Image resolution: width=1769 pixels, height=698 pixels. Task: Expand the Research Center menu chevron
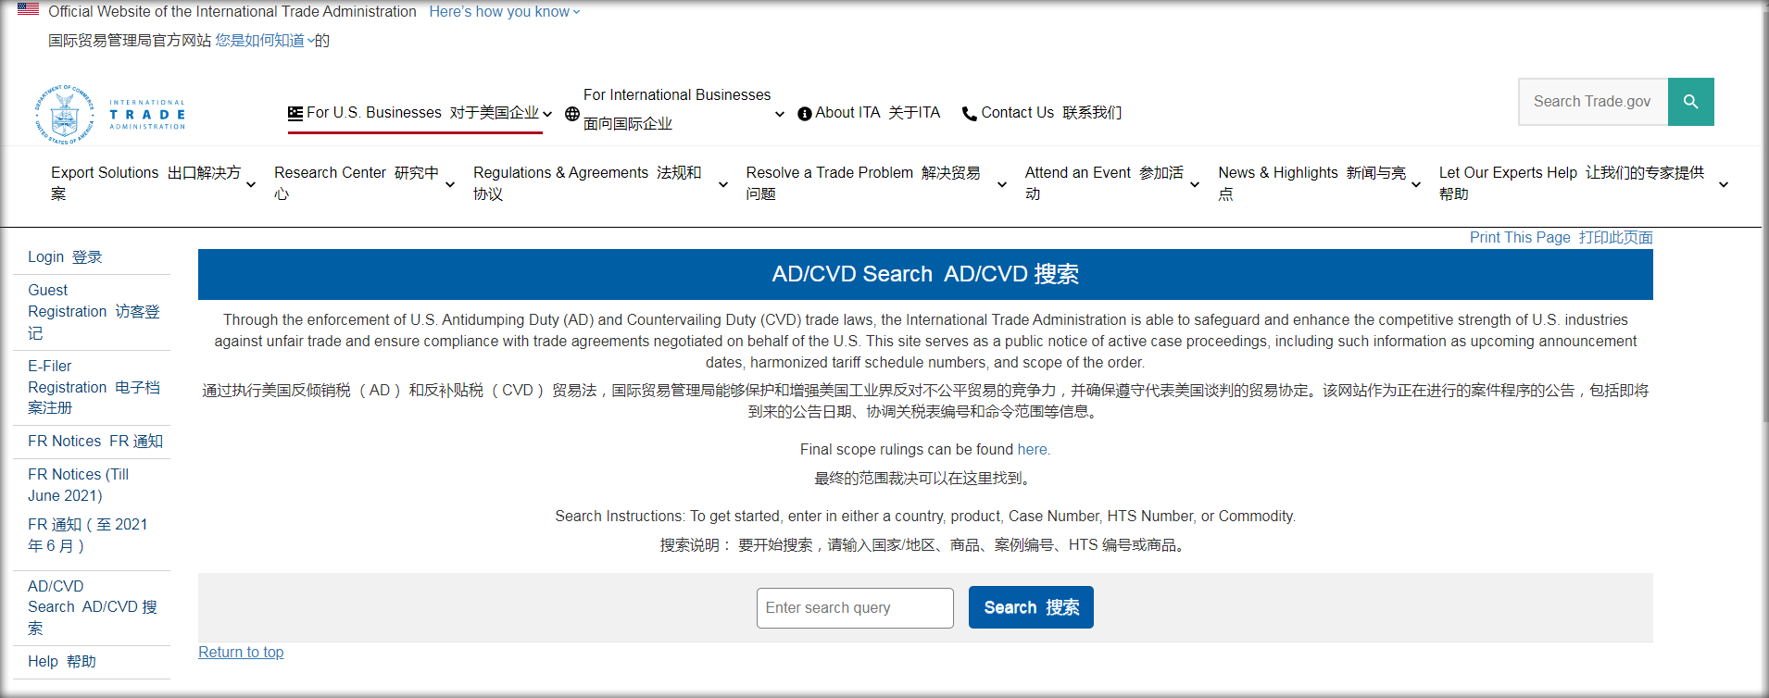(450, 184)
